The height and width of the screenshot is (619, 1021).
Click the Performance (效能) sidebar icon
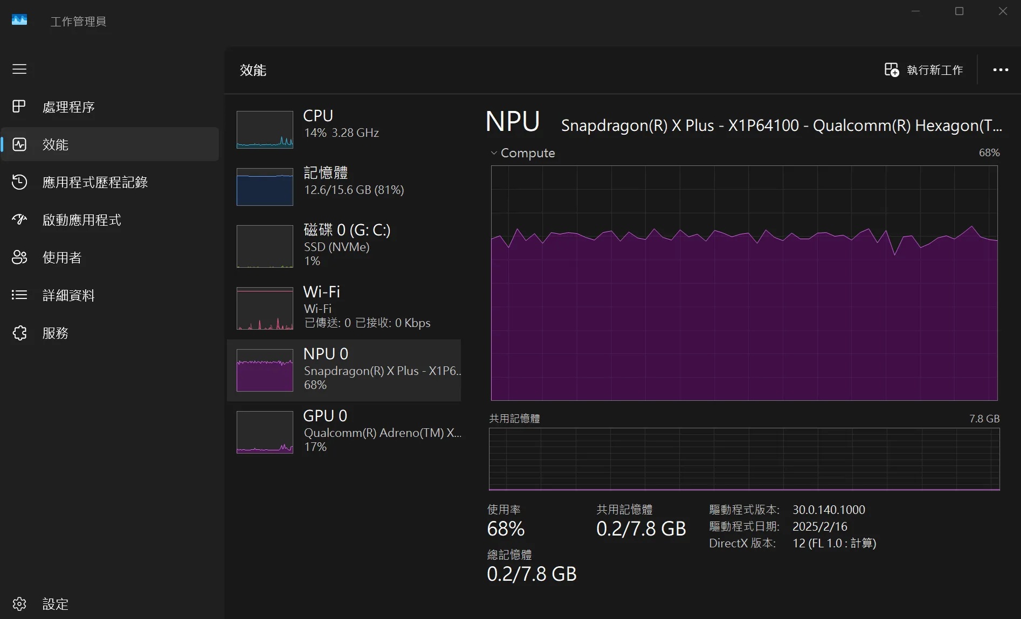[x=19, y=144]
